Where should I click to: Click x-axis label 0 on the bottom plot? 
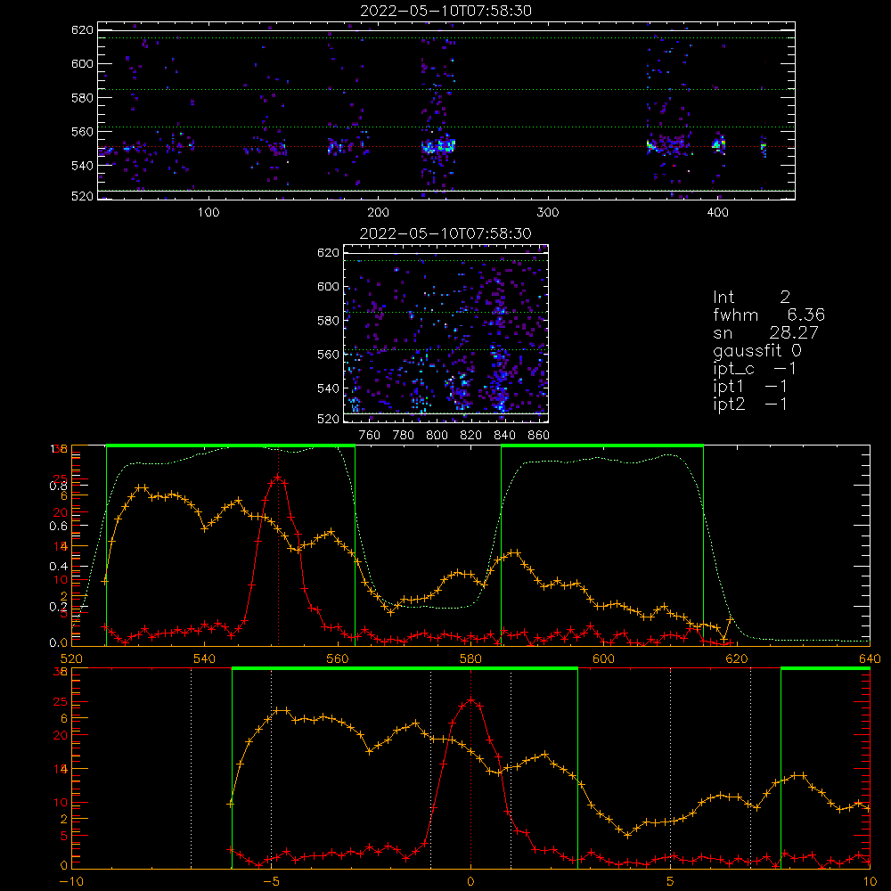point(470,882)
